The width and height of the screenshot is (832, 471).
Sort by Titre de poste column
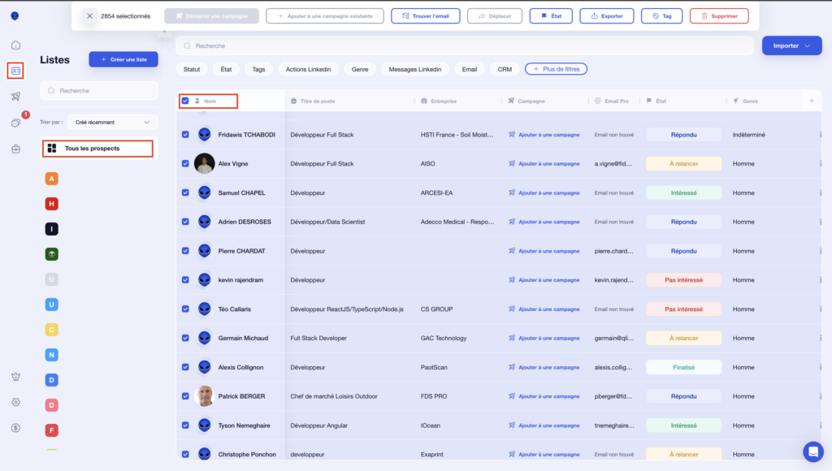pos(318,101)
